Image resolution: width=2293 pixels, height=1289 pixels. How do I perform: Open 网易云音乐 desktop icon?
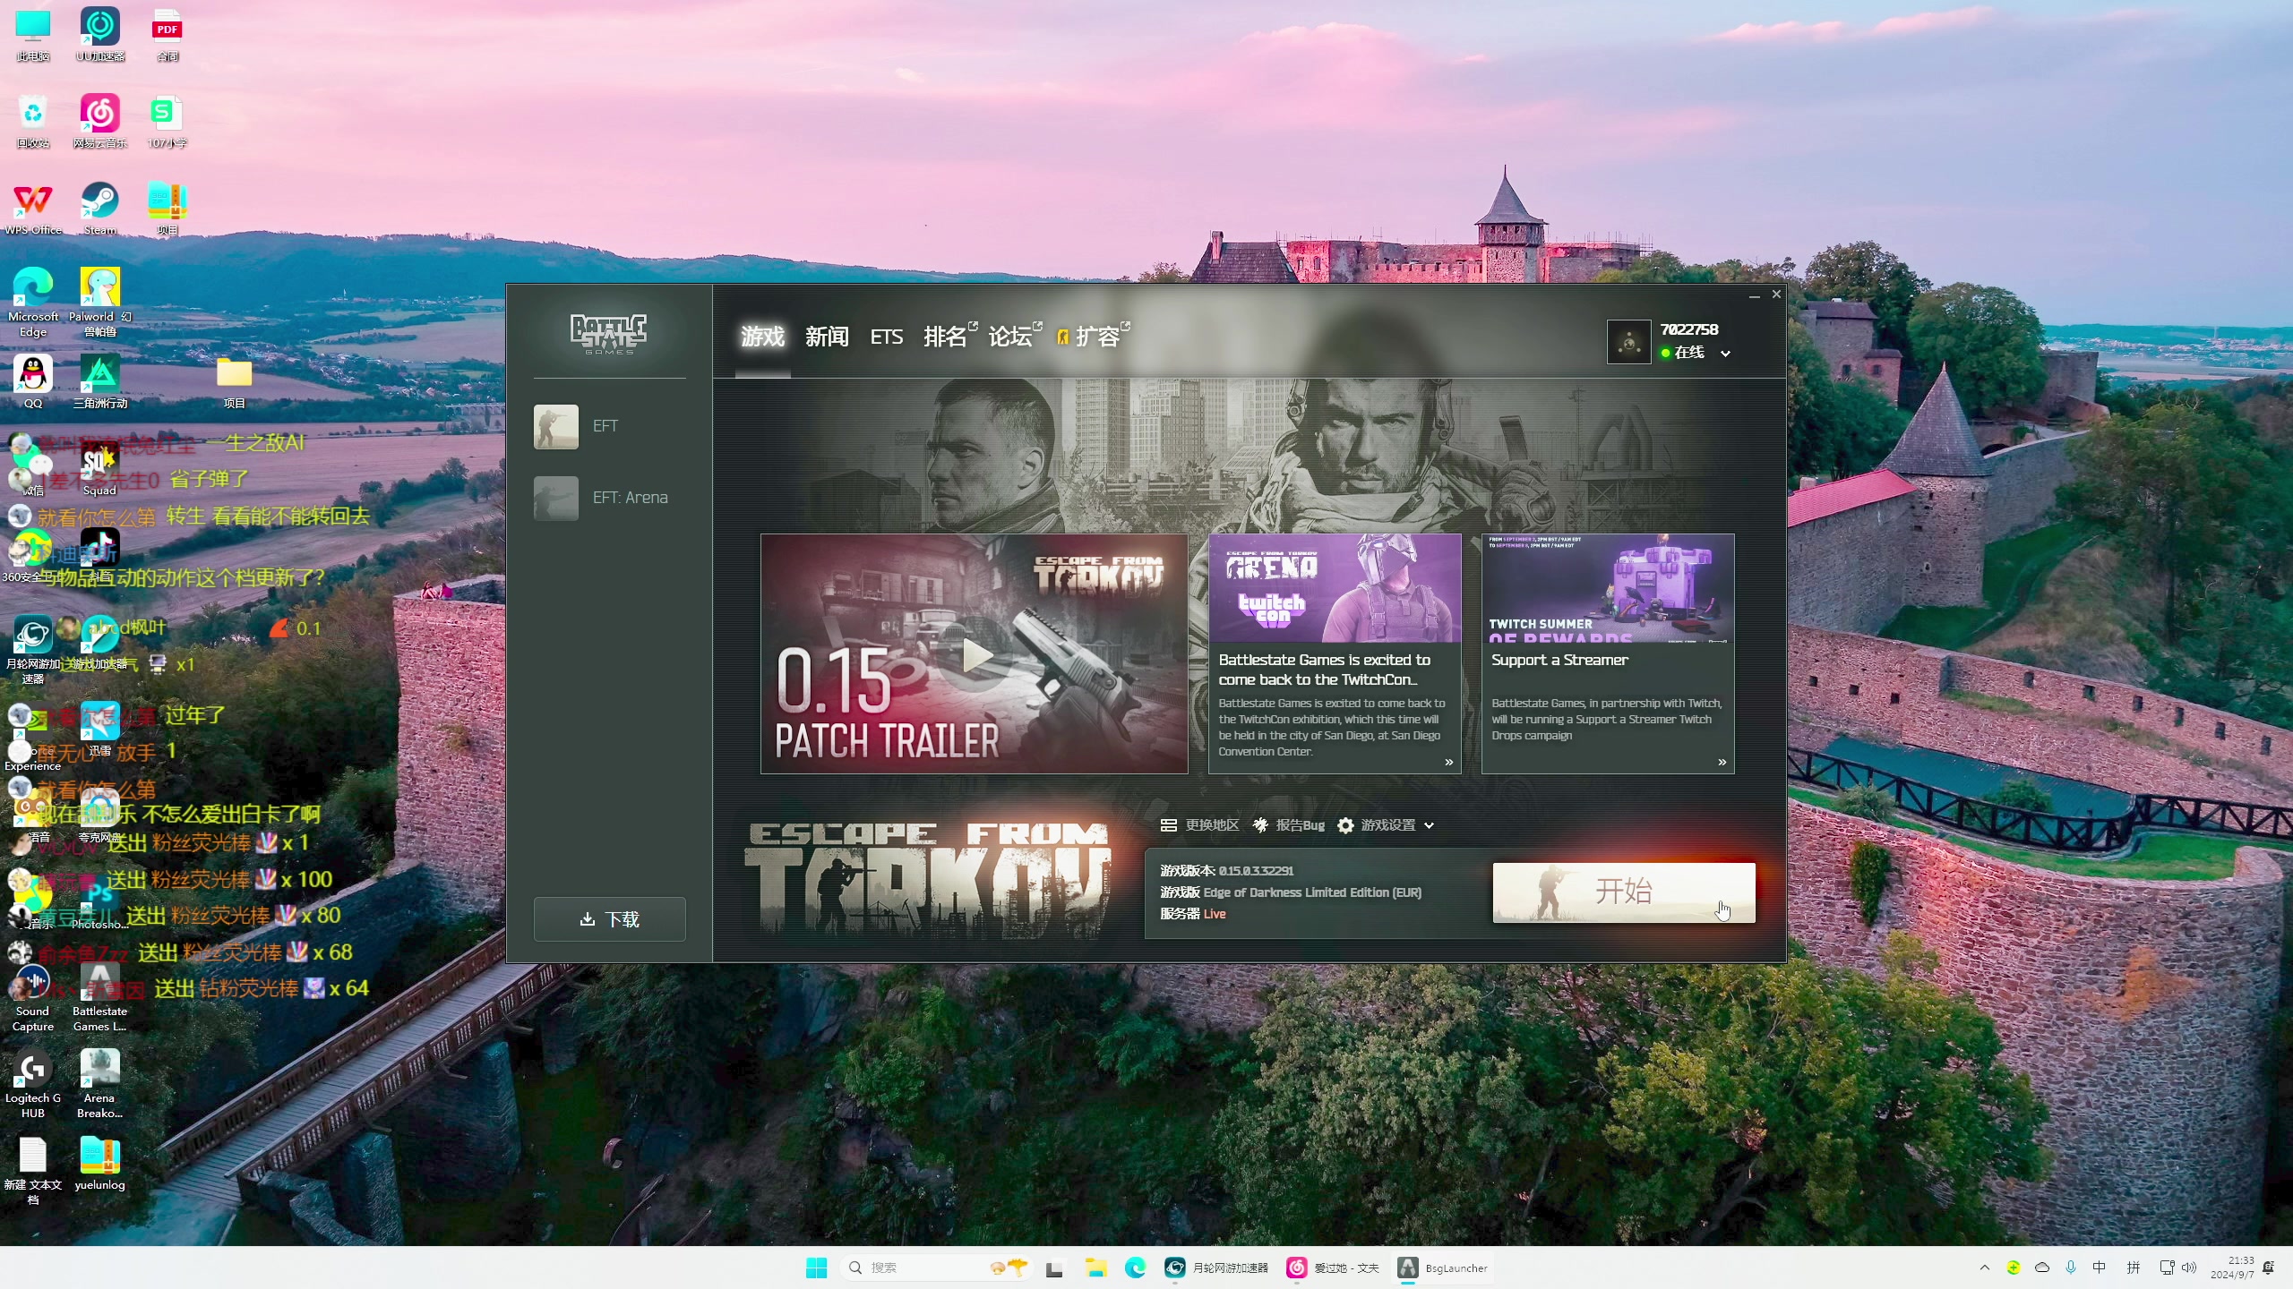point(100,122)
